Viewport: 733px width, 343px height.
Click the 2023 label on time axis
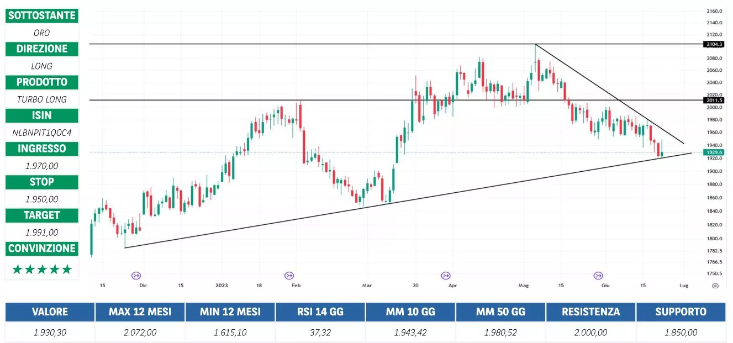coord(221,286)
